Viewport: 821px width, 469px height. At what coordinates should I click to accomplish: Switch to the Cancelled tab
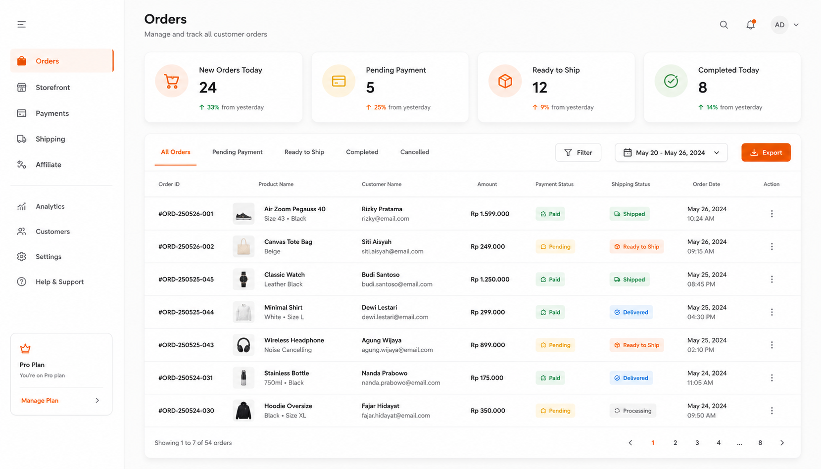415,152
